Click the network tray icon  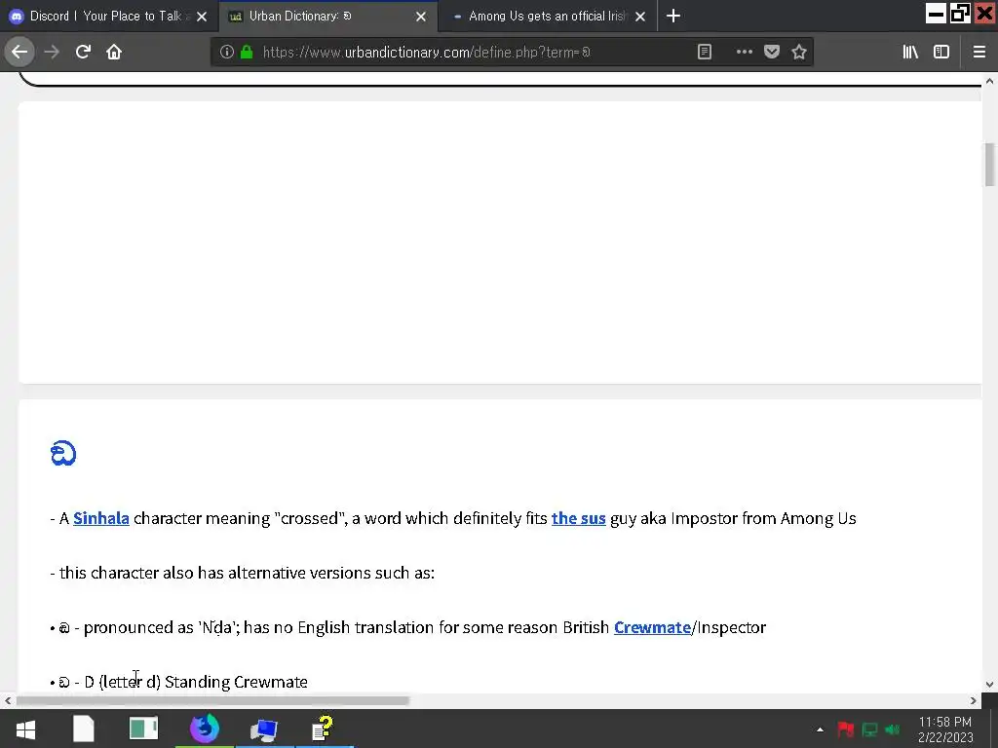pyautogui.click(x=869, y=729)
